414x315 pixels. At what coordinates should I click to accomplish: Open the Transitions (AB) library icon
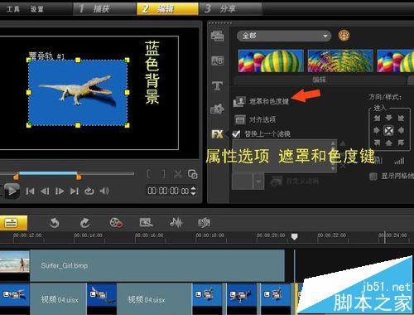tap(218, 61)
